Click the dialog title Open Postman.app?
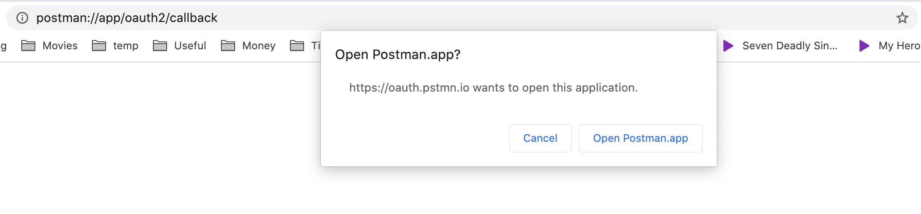Screen dimensions: 921x214 click(398, 55)
